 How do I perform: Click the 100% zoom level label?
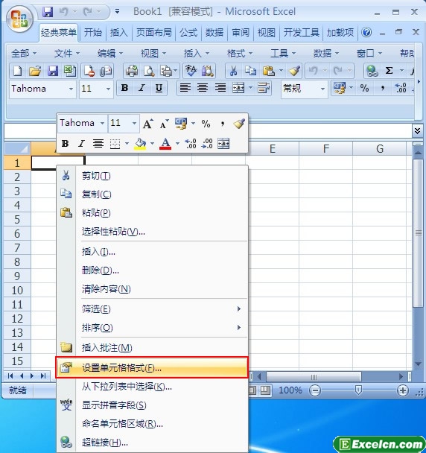coord(290,390)
